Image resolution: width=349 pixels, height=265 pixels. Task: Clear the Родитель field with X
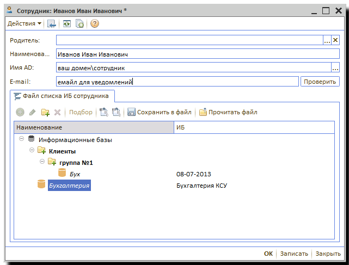point(335,40)
